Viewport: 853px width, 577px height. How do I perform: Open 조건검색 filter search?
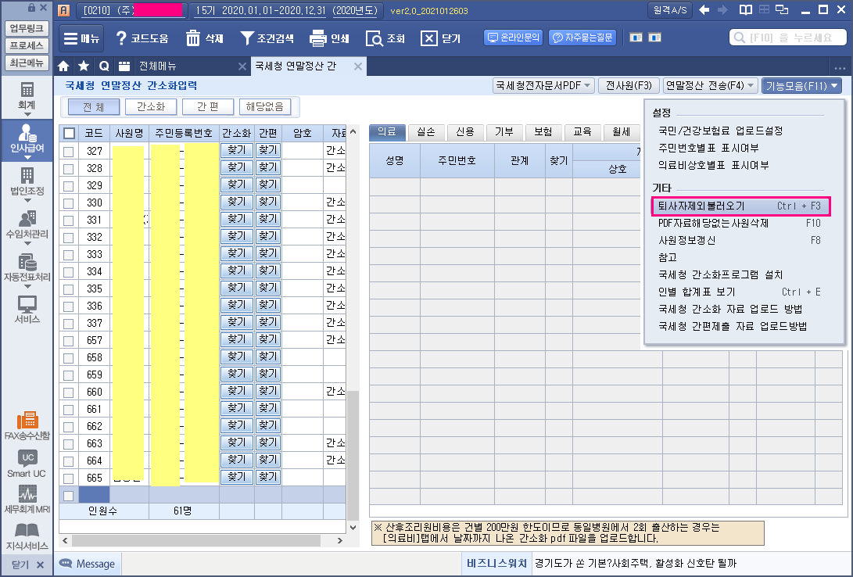(267, 38)
